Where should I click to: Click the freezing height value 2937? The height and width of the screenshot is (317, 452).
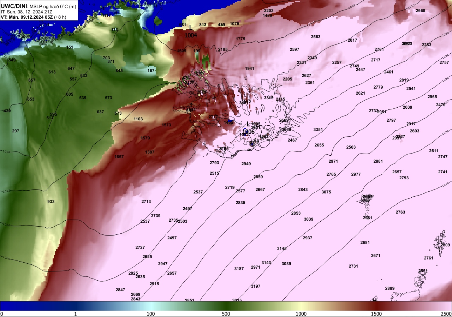point(308,238)
